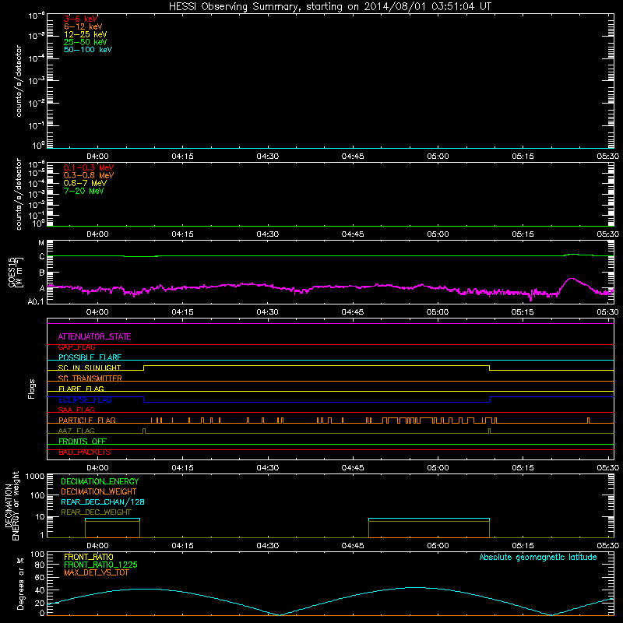This screenshot has width=623, height=623.
Task: Click the ECLIPSE_FLAG label
Action: coord(85,399)
